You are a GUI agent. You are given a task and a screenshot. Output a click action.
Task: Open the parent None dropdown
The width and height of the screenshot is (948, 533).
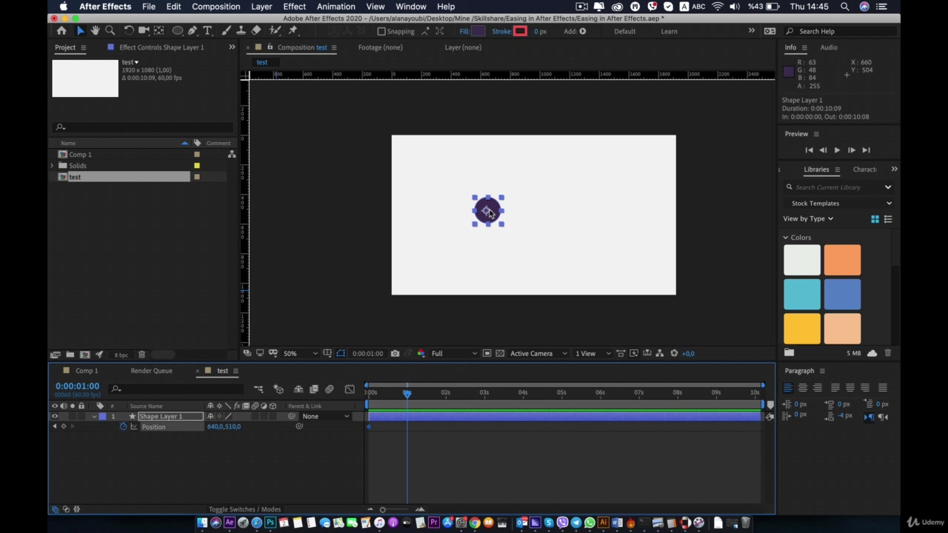(325, 417)
